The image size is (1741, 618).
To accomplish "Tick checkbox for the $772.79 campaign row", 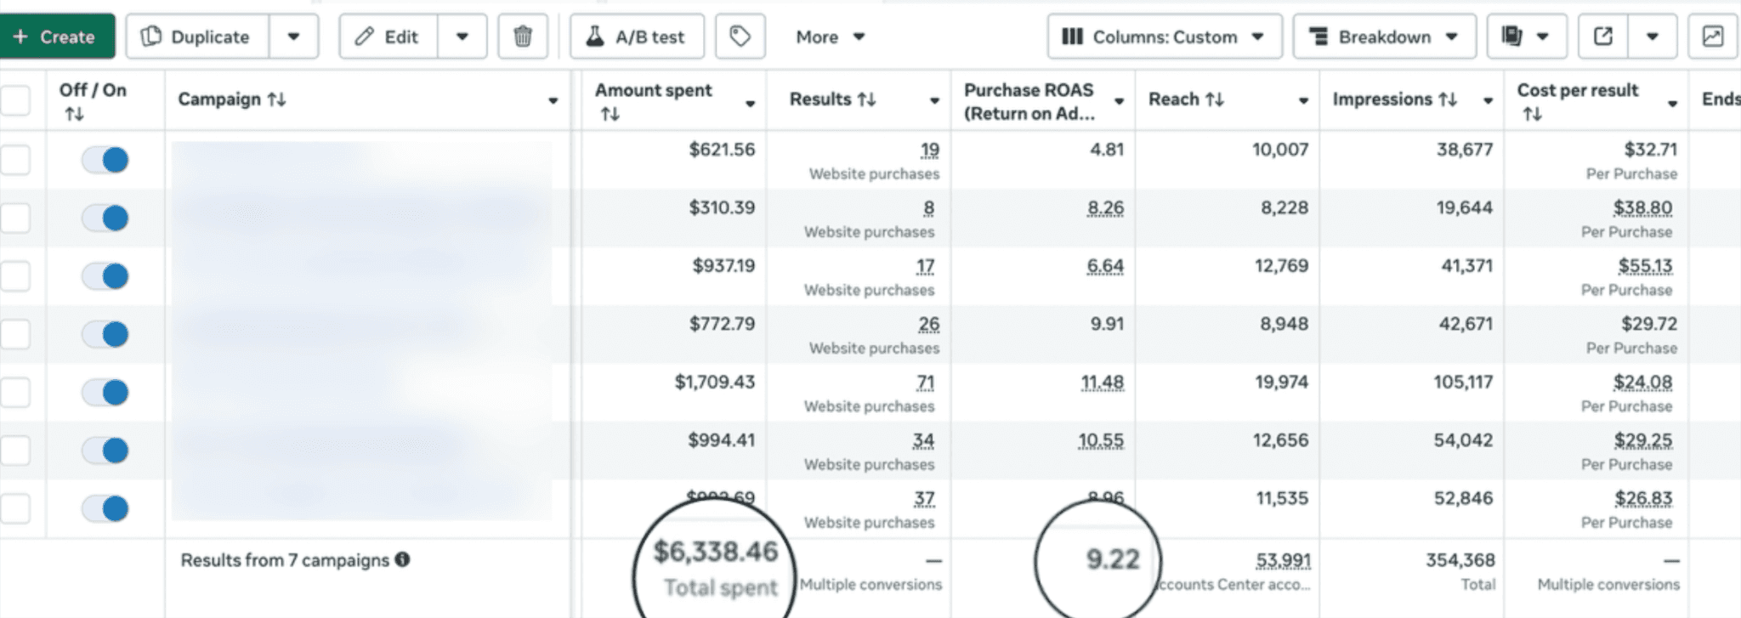I will tap(14, 334).
